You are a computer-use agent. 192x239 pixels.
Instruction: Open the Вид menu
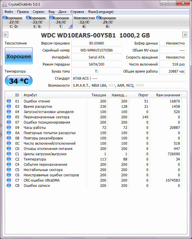52,12
